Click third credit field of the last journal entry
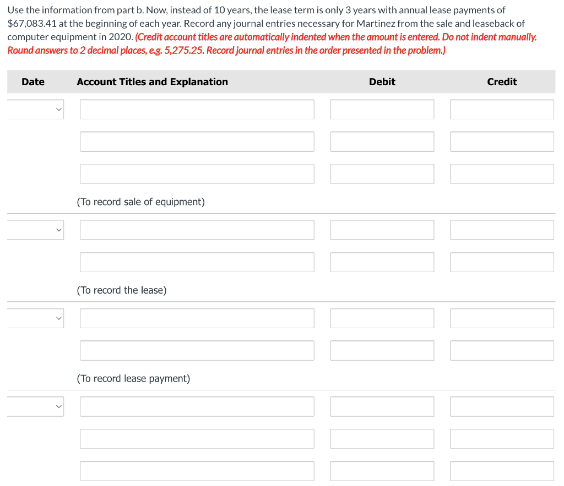564x486 pixels. 502,471
